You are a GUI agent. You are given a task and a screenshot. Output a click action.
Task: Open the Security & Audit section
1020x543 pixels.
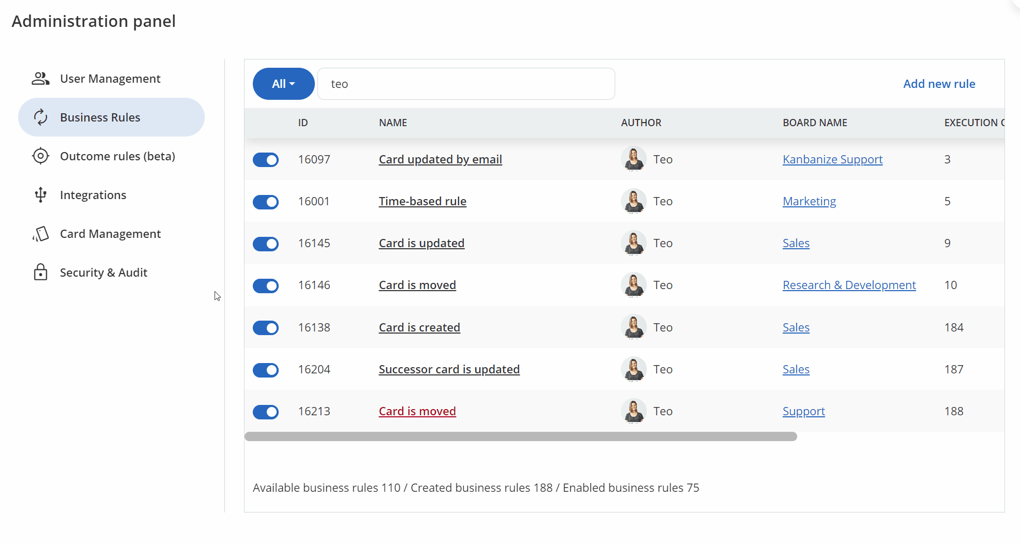[103, 273]
